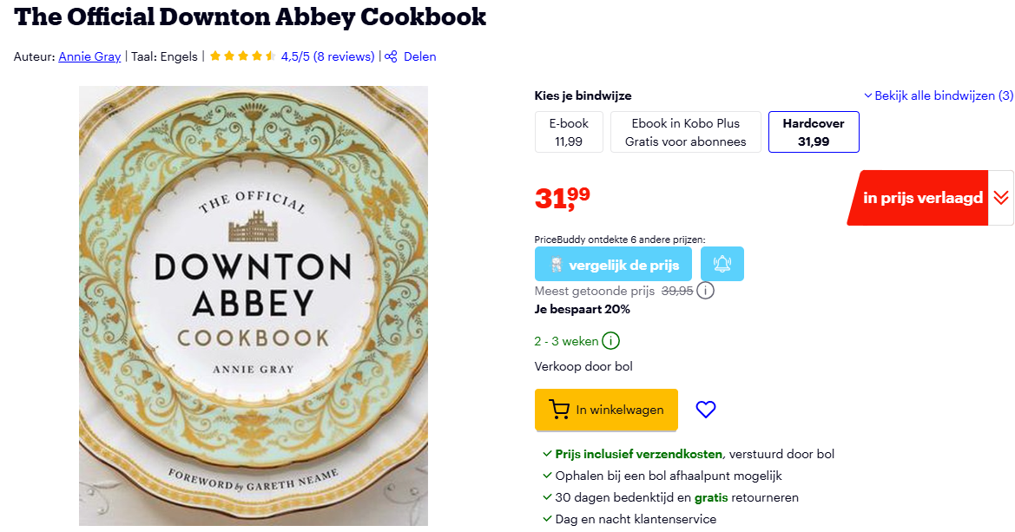Toggle the wishlist heart
The height and width of the screenshot is (532, 1015).
[705, 409]
